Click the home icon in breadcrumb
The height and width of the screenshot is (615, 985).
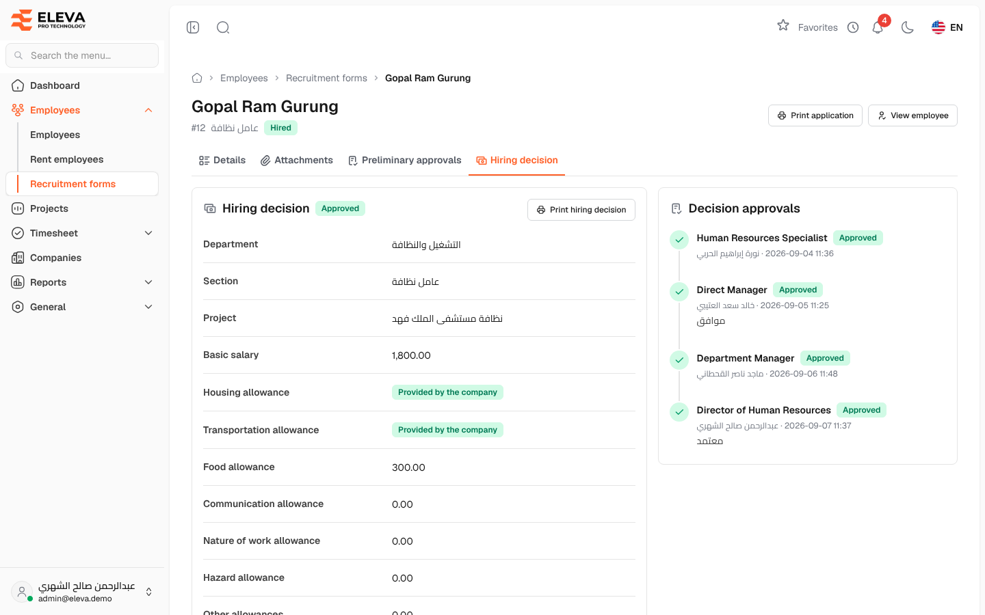(197, 78)
